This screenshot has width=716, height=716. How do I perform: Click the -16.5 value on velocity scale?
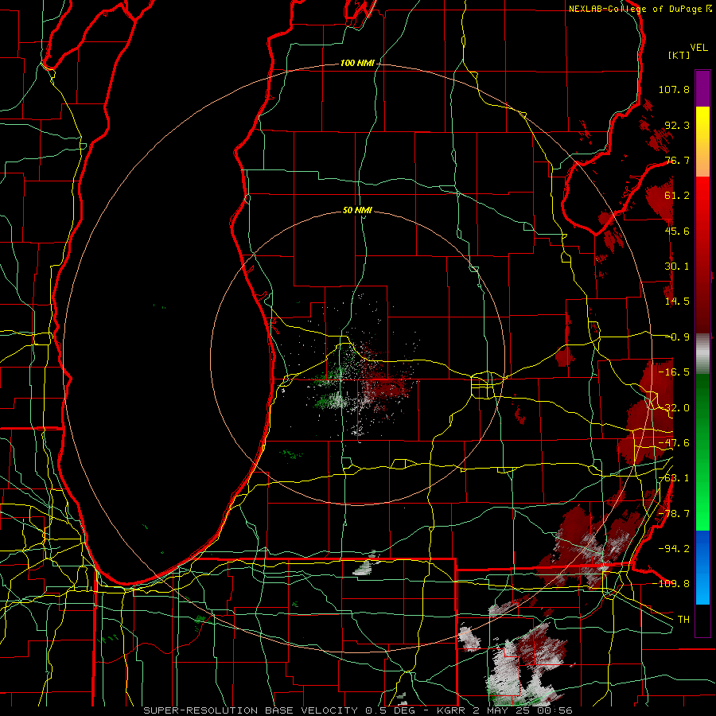pyautogui.click(x=674, y=372)
